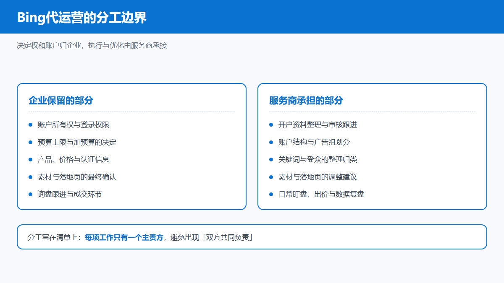Click the heading '企业保留的部分'
This screenshot has height=283, width=504.
click(61, 101)
